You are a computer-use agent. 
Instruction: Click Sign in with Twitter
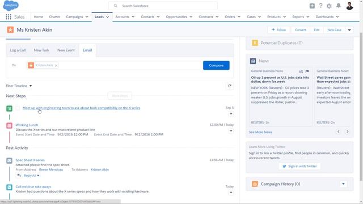tap(299, 166)
